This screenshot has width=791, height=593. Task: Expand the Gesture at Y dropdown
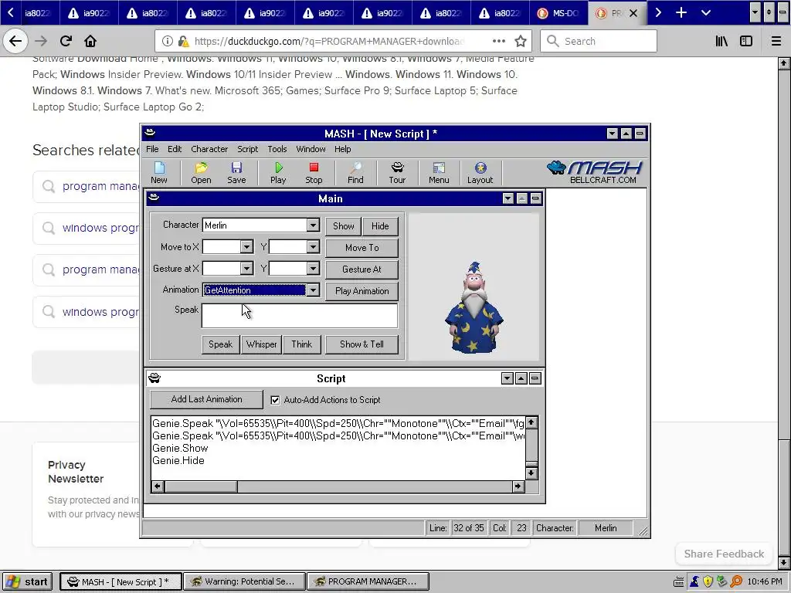click(313, 268)
